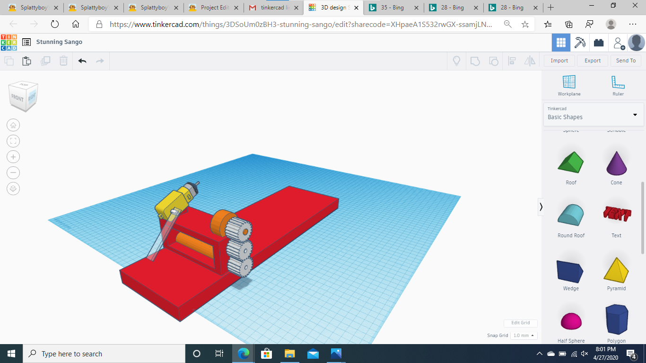This screenshot has height=363, width=646.
Task: Collapse the shapes panel with the chevron
Action: coord(541,207)
